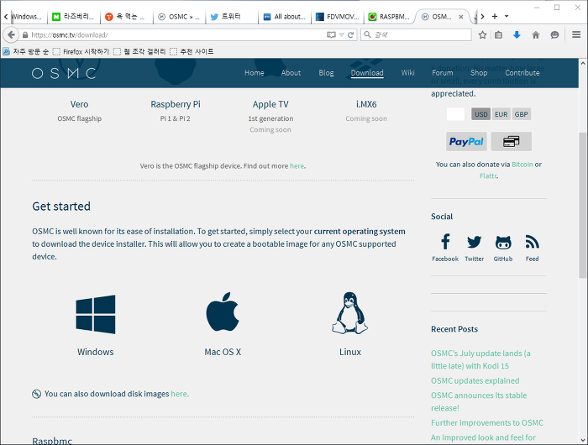Reload the page with refresh icon
The width and height of the screenshot is (588, 445).
click(350, 35)
